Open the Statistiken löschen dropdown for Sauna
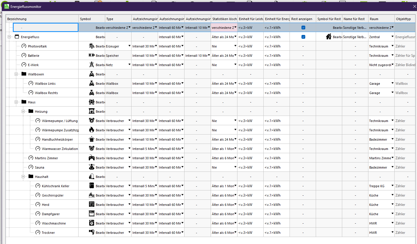Viewport: 417px width, 244px height. click(x=235, y=167)
